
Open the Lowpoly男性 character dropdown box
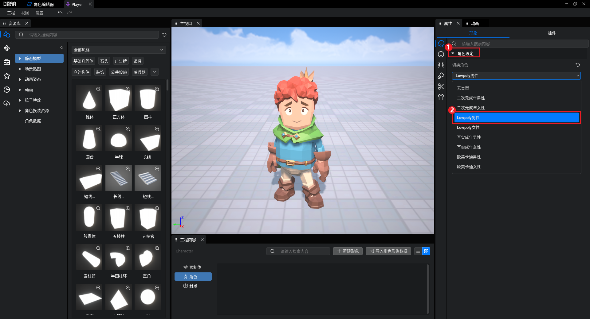pyautogui.click(x=516, y=76)
